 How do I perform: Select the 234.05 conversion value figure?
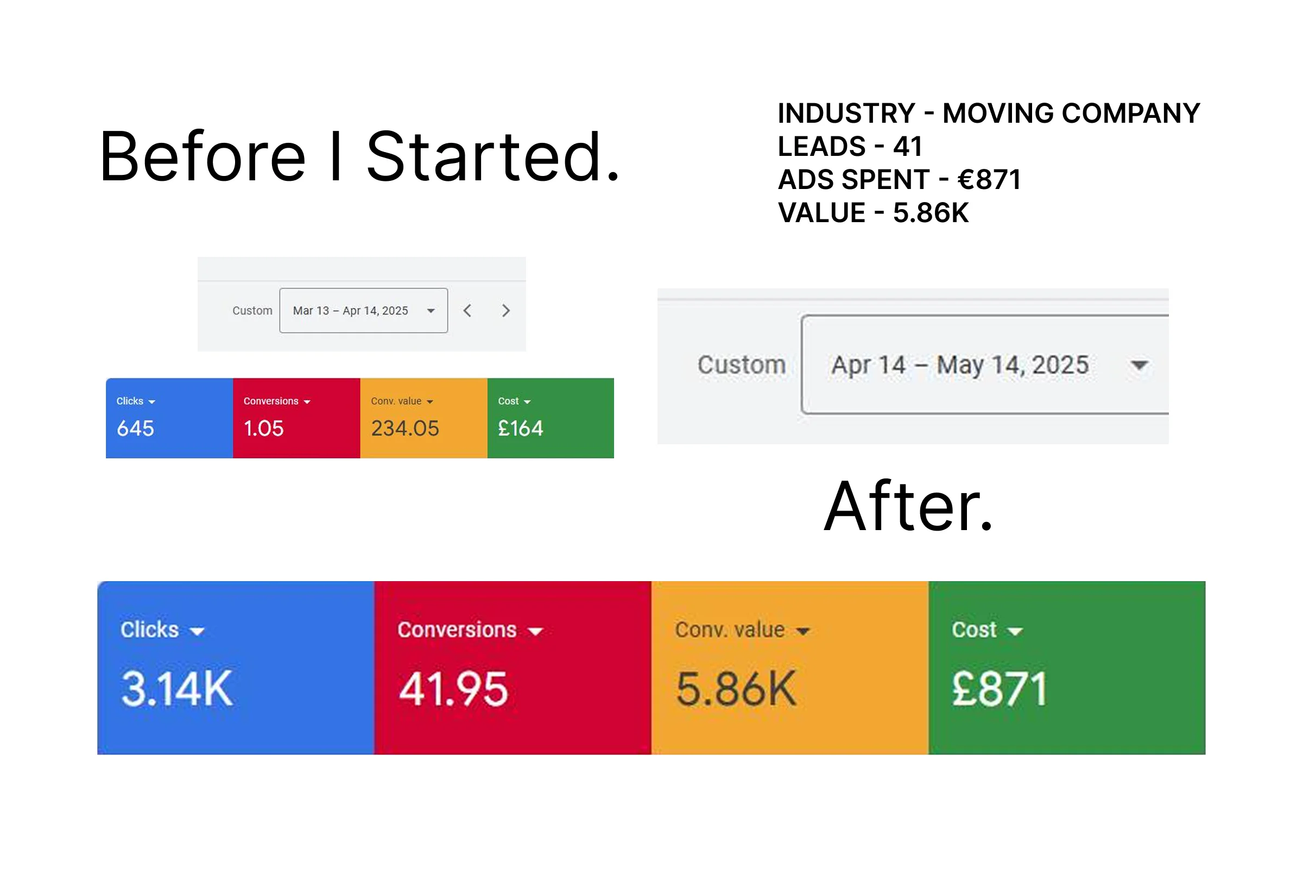click(405, 429)
